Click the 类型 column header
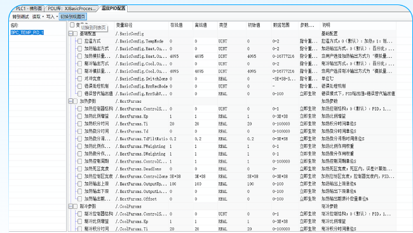 coord(223,25)
